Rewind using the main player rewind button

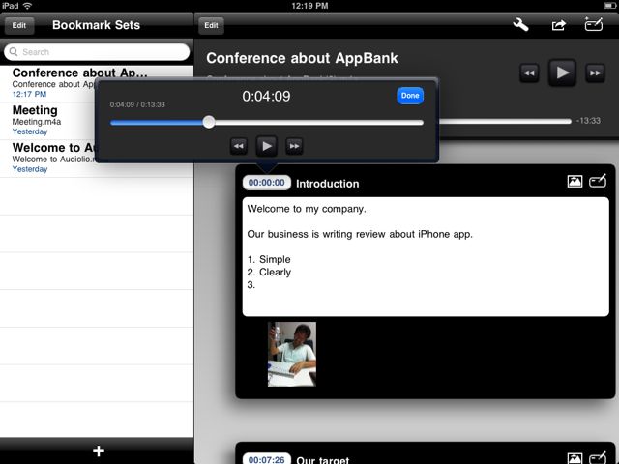529,73
